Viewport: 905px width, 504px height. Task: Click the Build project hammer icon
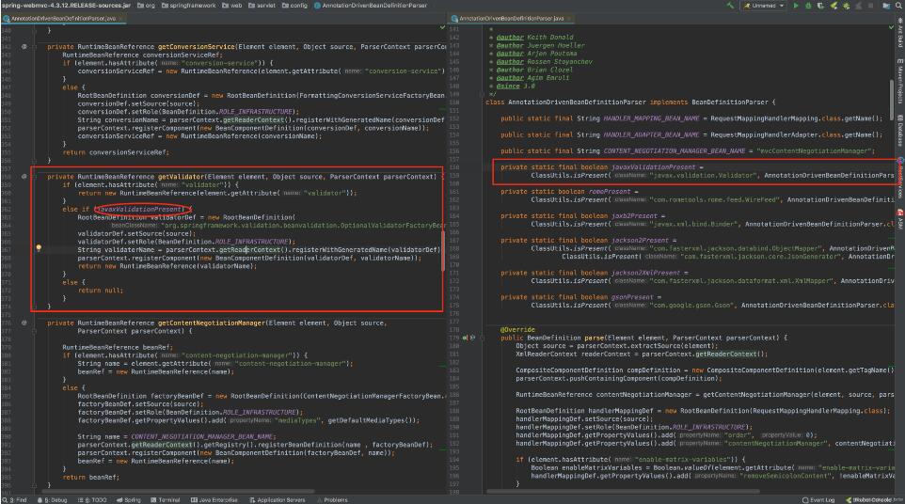pos(730,6)
